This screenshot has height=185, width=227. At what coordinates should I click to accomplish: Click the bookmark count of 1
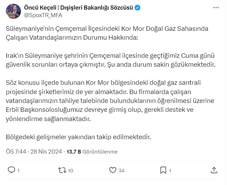pyautogui.click(x=170, y=170)
